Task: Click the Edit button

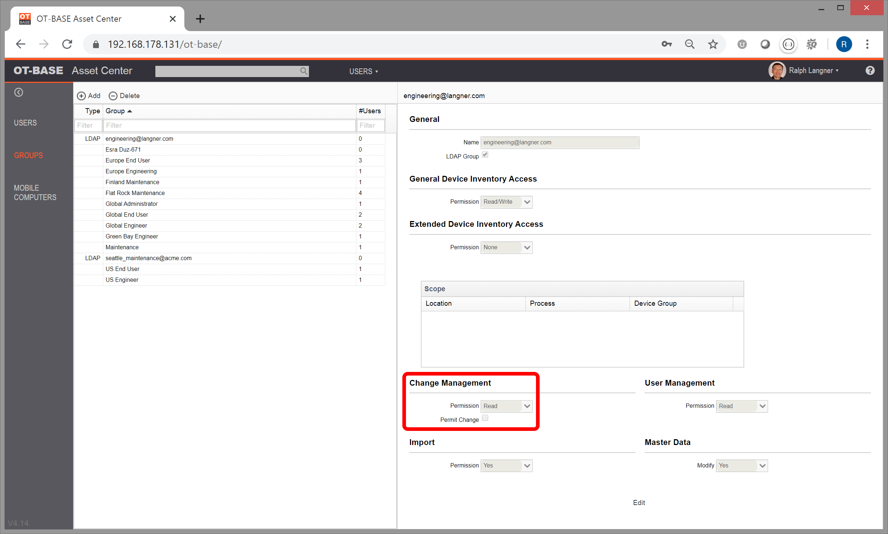Action: coord(639,503)
